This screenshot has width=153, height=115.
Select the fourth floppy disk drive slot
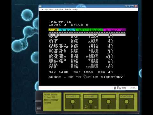[126, 102]
